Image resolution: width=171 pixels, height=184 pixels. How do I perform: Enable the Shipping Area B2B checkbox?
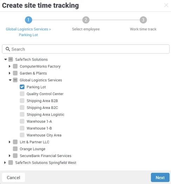coord(22,101)
